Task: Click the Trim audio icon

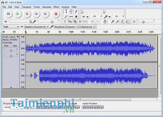Action: (80, 22)
